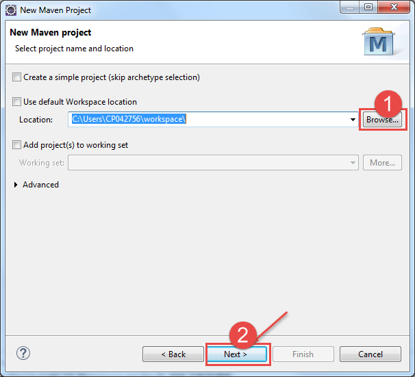This screenshot has width=415, height=377.
Task: Proceed by clicking Next >
Action: (236, 354)
